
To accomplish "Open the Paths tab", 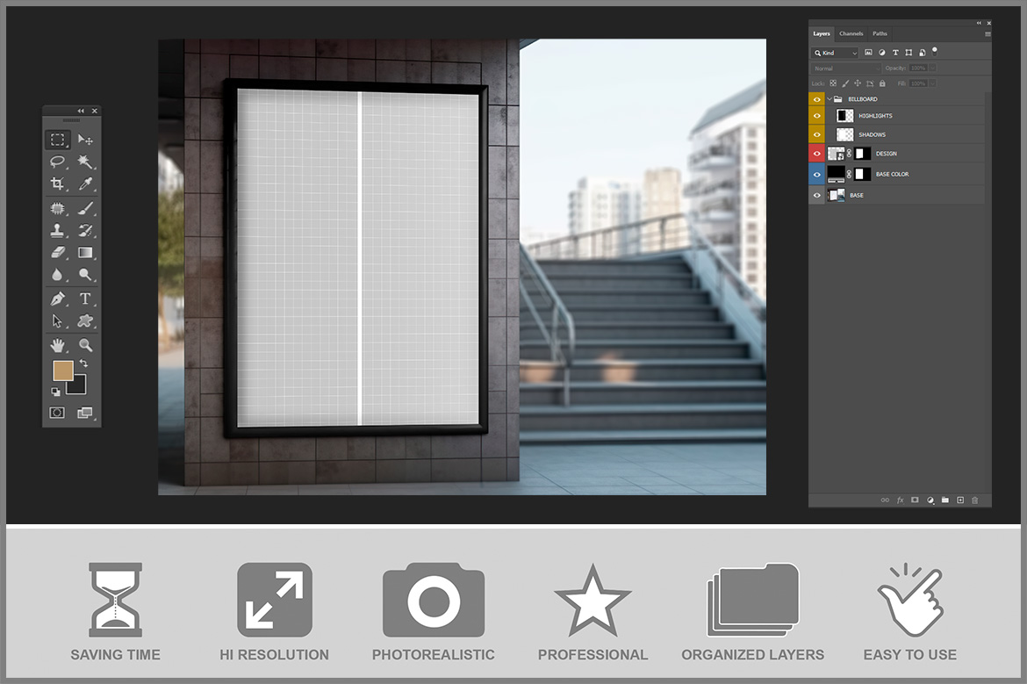I will (x=880, y=34).
